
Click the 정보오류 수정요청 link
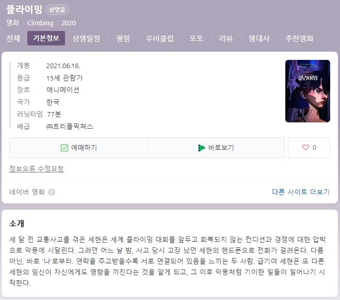pos(37,169)
